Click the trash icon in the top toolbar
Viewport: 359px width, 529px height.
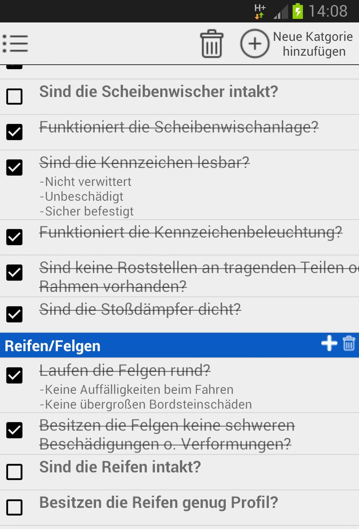tap(211, 43)
